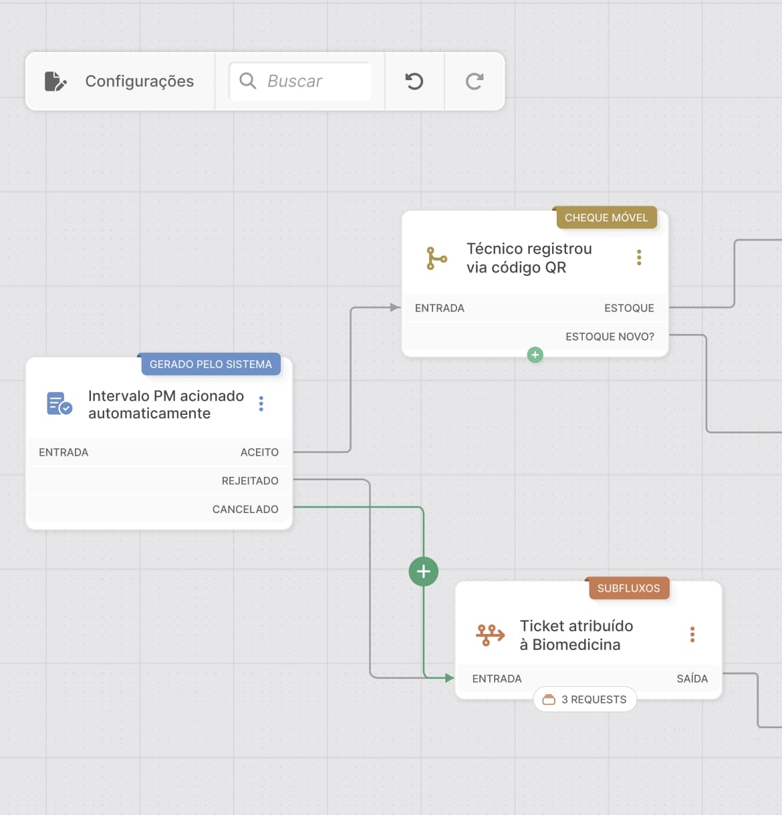Open three-dot menu on Técnico registrou node
782x815 pixels.
639,257
